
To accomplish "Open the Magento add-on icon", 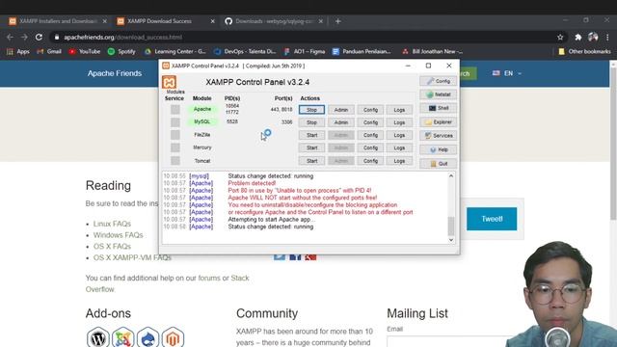I will [x=173, y=338].
